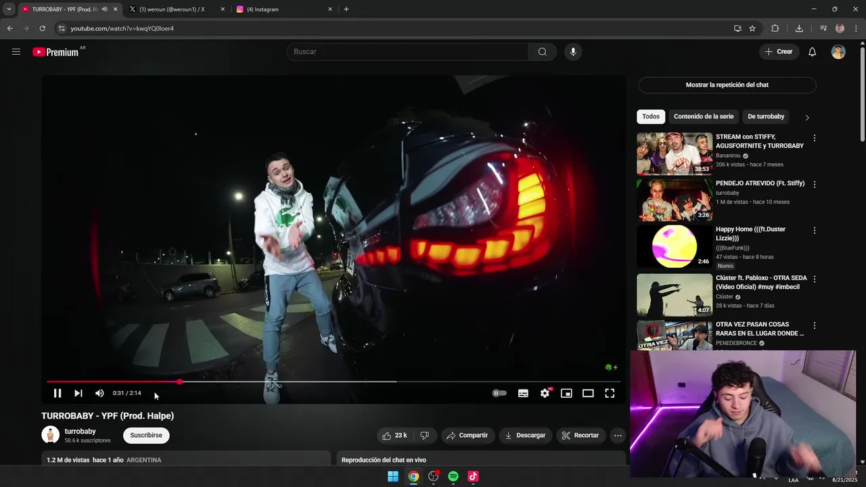Activate miniplayer mode
Screen dimensions: 866x487
point(566,393)
